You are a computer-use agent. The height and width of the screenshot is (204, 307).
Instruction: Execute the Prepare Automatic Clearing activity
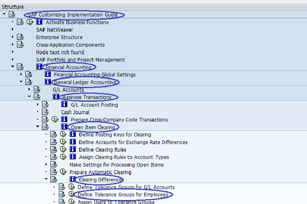(x=63, y=172)
